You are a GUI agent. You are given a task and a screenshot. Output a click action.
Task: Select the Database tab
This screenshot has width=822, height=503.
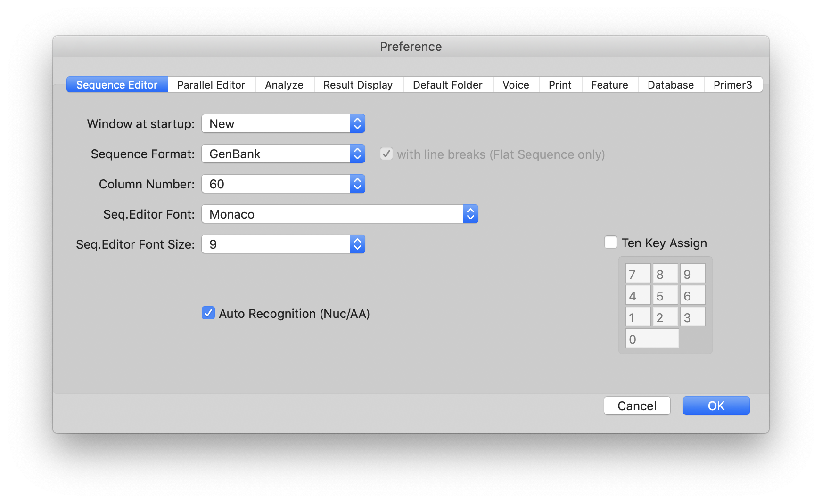coord(670,85)
